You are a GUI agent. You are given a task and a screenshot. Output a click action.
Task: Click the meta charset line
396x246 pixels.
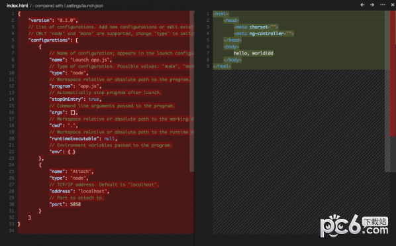coord(256,27)
